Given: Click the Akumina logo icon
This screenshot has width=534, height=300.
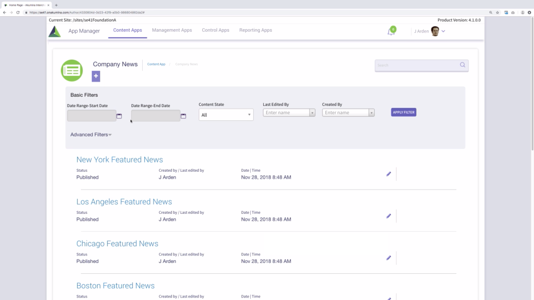Looking at the screenshot, I should 55,31.
